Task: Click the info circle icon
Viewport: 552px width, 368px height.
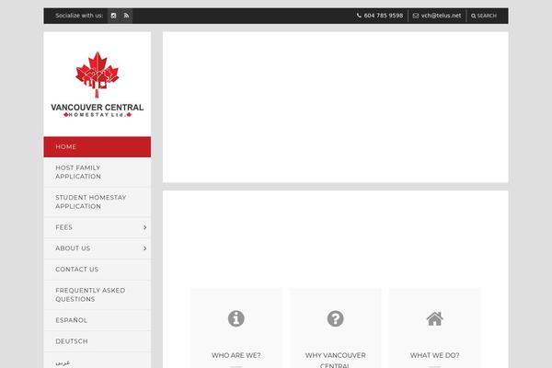Action: click(236, 318)
